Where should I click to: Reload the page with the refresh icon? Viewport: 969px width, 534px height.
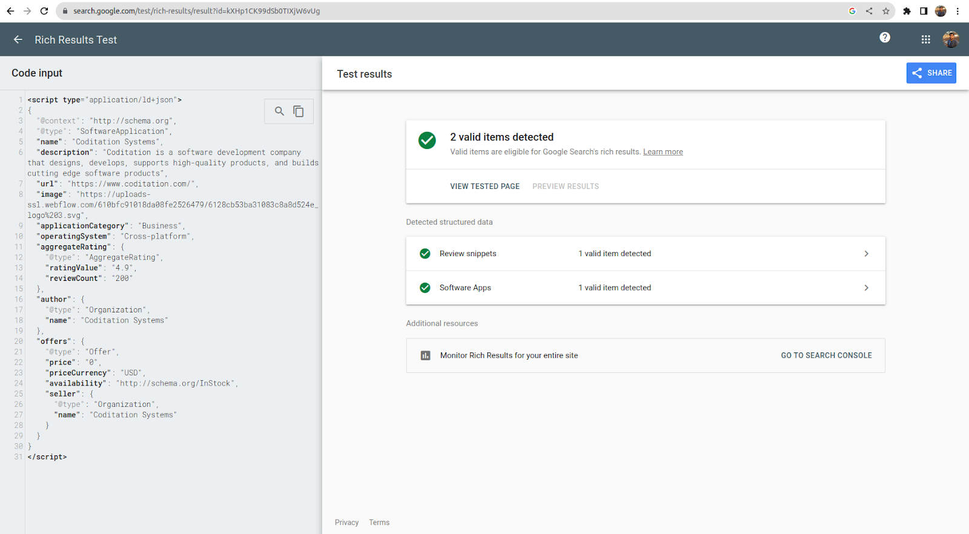tap(44, 11)
